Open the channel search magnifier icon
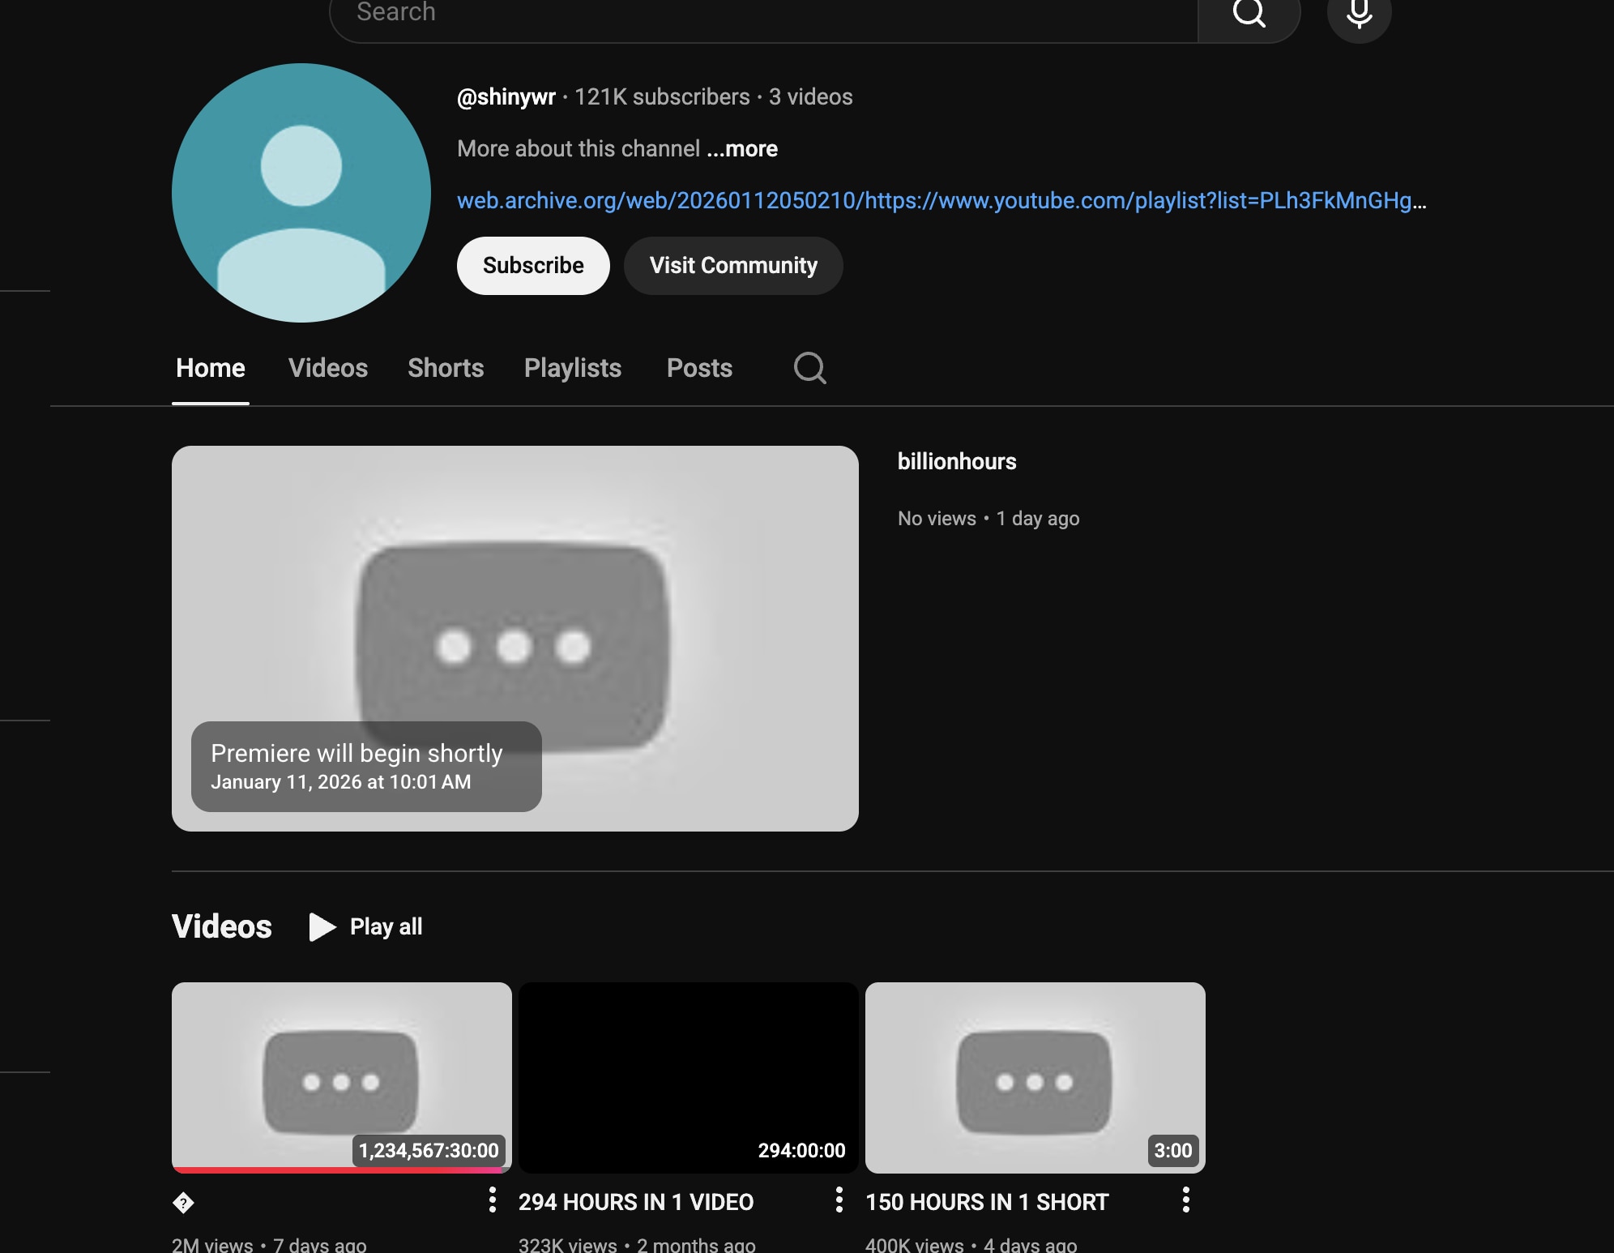 point(809,368)
